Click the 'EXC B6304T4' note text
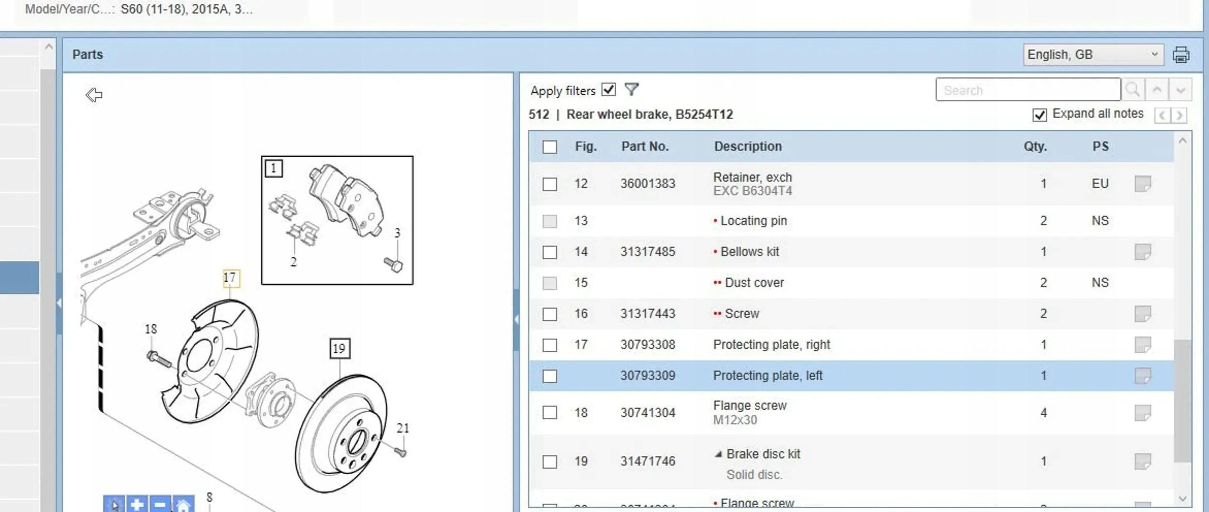Viewport: 1209px width, 512px height. click(753, 191)
